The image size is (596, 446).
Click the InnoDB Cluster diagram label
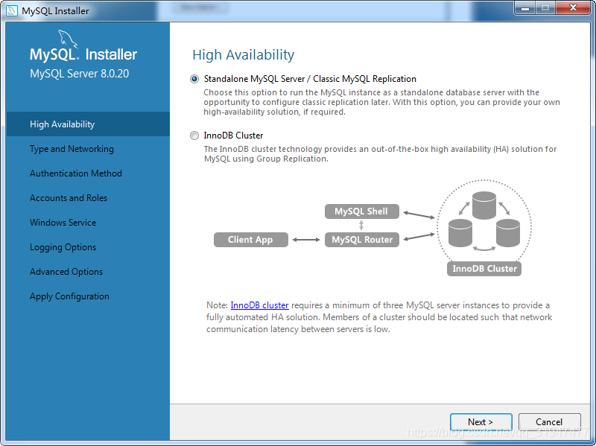484,269
